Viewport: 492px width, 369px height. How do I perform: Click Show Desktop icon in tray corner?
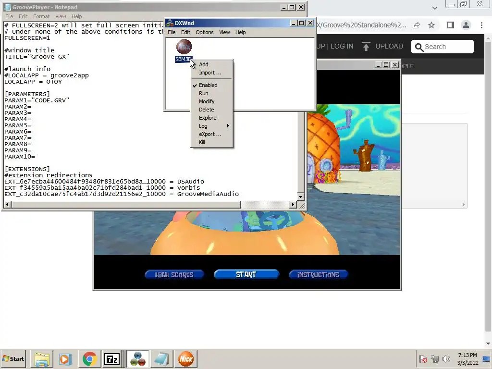click(x=487, y=358)
